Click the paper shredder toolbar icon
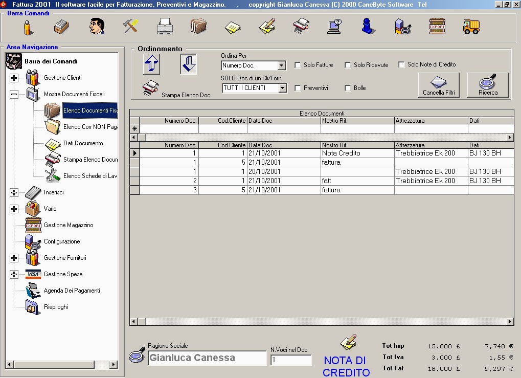The width and height of the screenshot is (521, 378). click(301, 26)
